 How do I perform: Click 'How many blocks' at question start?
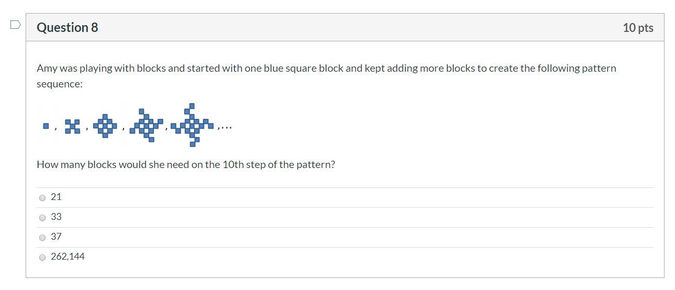76,164
